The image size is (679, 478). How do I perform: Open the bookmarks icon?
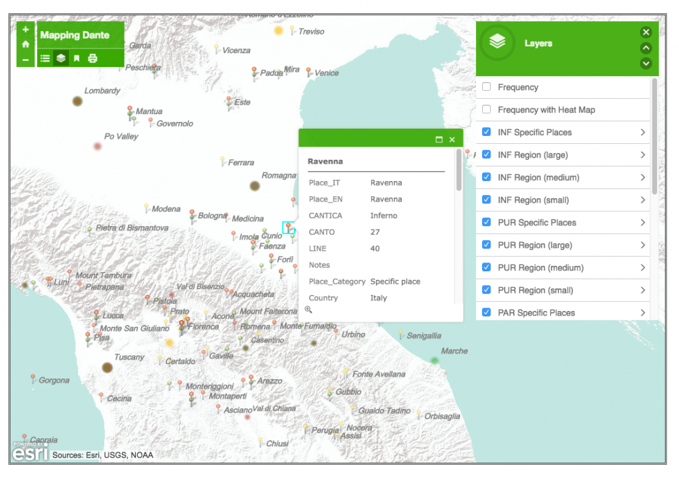(x=77, y=58)
